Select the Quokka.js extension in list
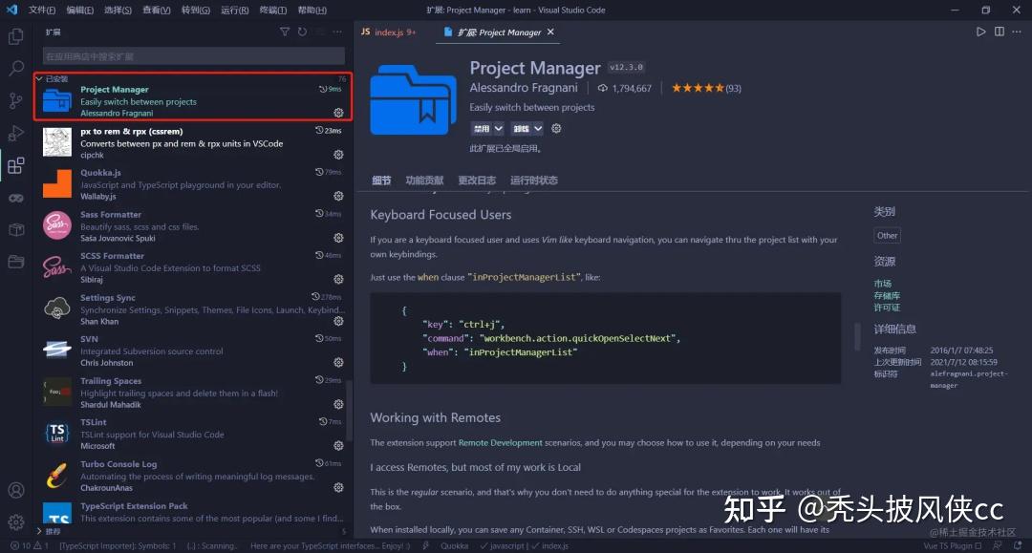 [x=193, y=184]
